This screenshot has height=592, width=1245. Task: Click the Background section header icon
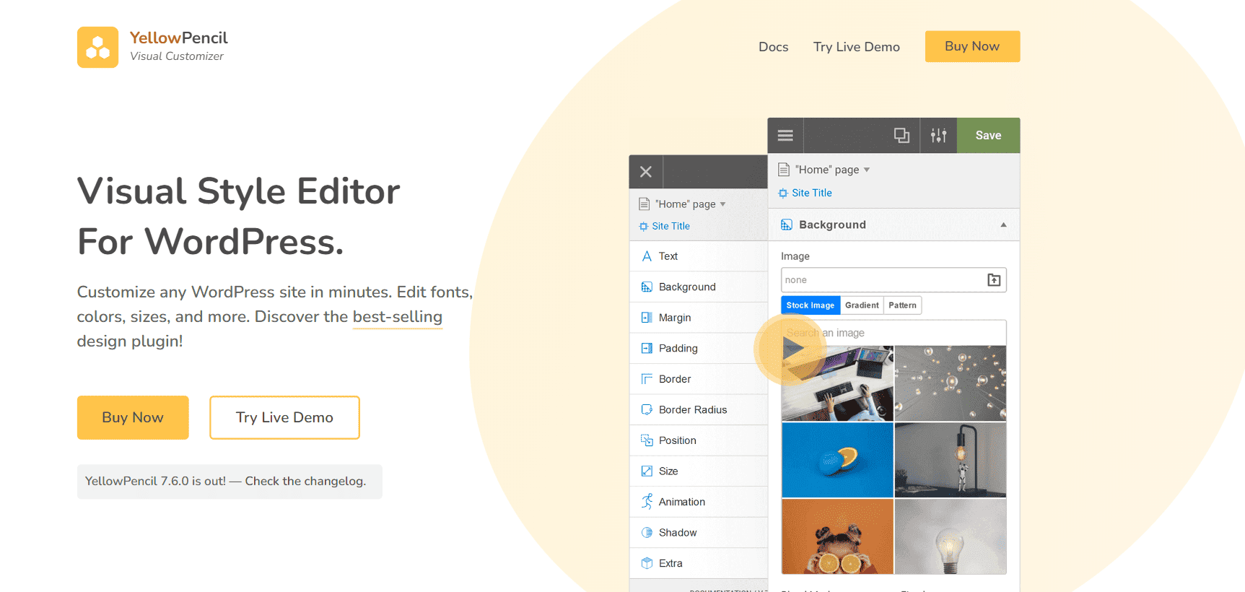pyautogui.click(x=787, y=225)
